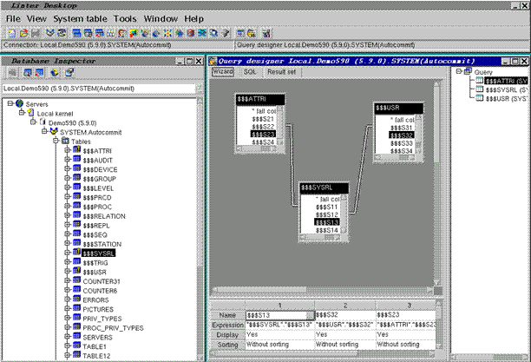The width and height of the screenshot is (531, 362).
Task: Click the Servers globe icon in tree
Action: click(x=19, y=104)
